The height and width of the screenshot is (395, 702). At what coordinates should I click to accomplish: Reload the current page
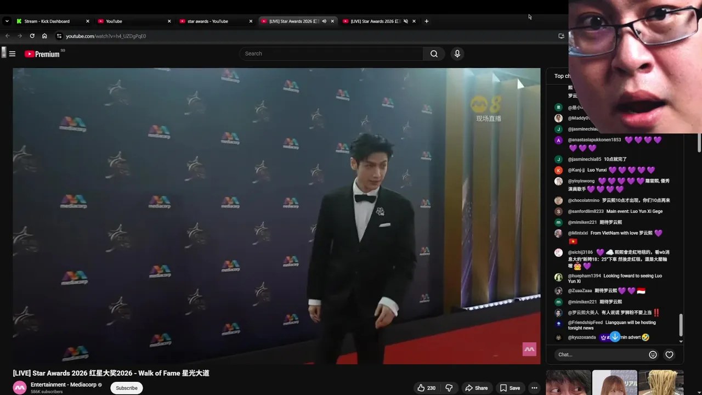point(32,36)
